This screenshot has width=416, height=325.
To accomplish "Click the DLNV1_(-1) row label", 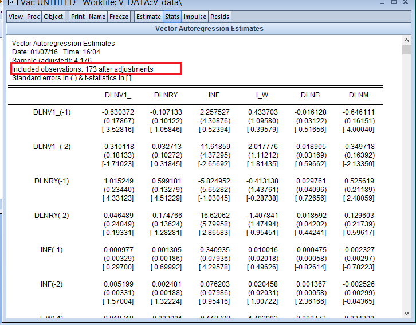I will point(52,112).
